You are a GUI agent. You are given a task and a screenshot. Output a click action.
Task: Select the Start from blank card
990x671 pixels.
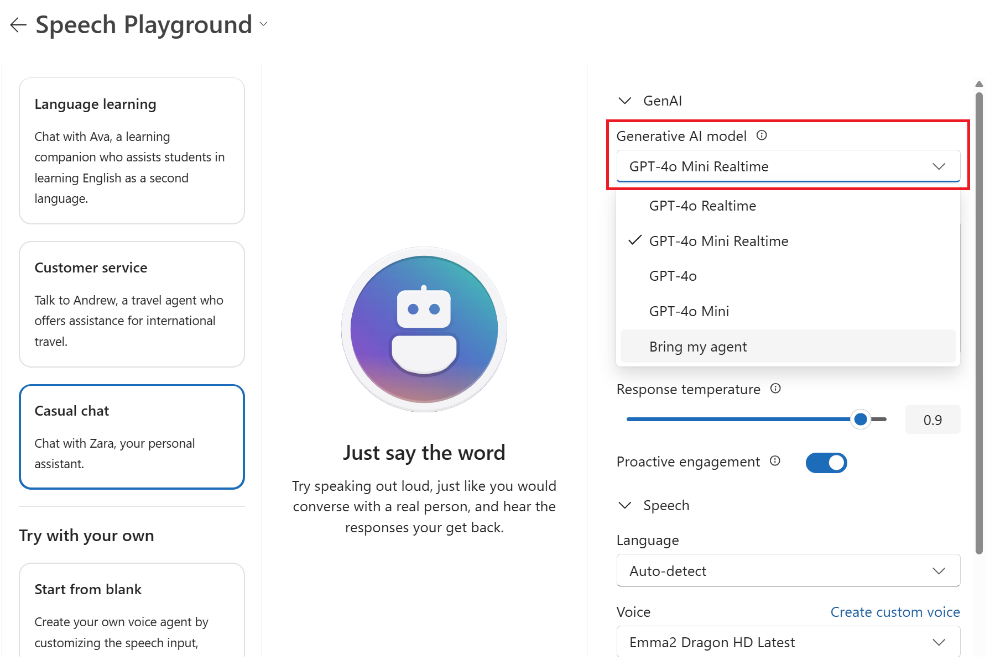click(x=131, y=608)
